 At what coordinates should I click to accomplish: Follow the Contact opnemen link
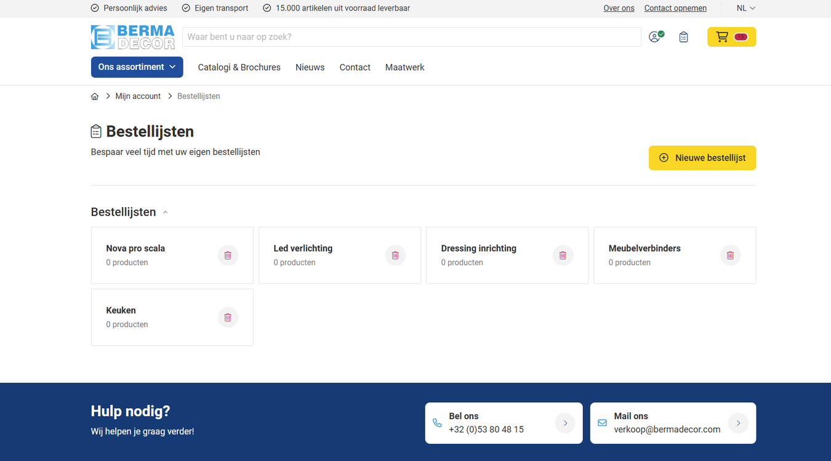(675, 8)
